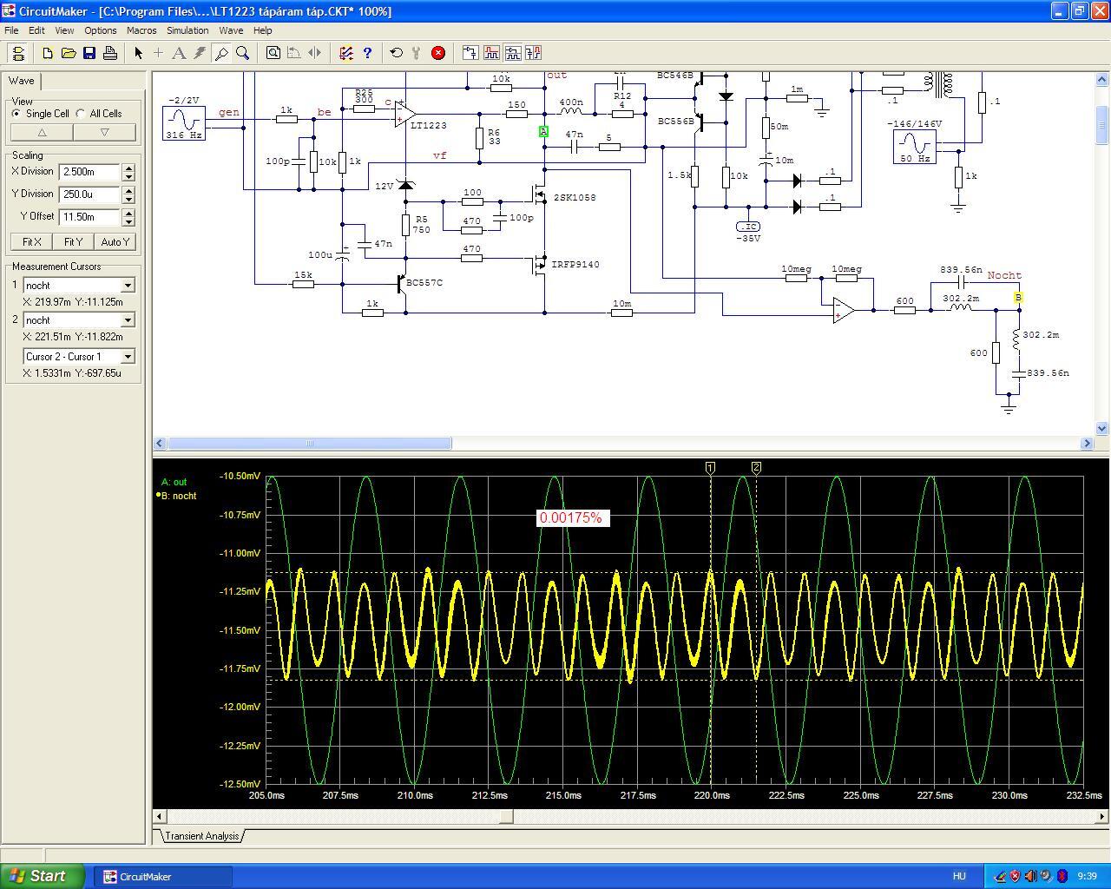This screenshot has width=1111, height=889.
Task: Open the cursor 2 waveform dropdown
Action: pos(128,320)
